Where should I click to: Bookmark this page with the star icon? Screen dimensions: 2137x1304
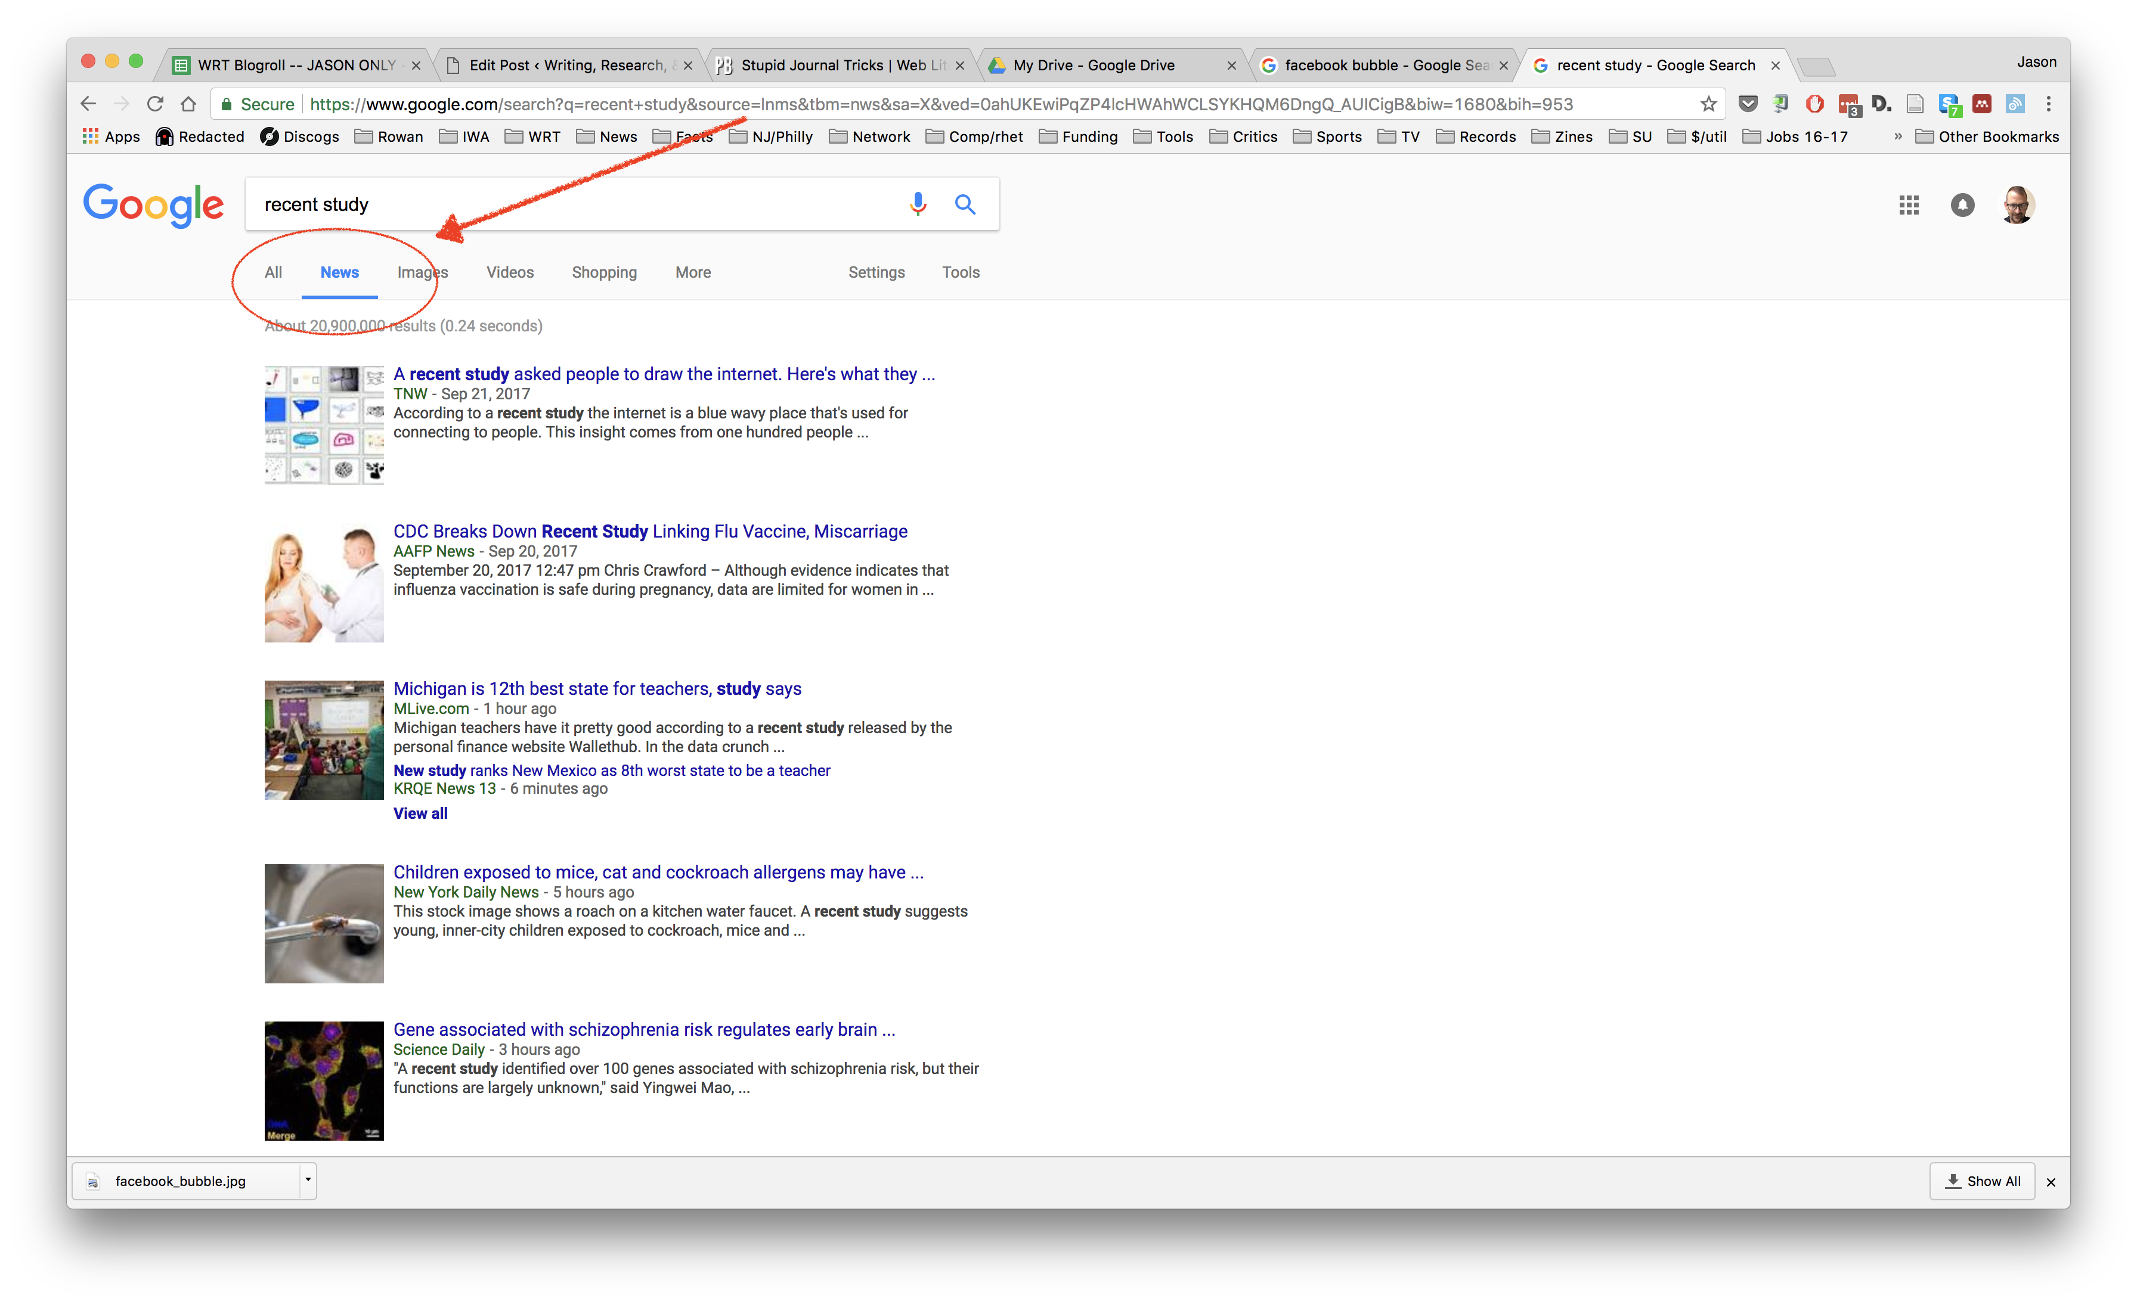[1708, 104]
